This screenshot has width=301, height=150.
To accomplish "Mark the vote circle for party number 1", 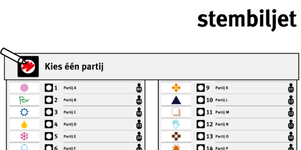I will tap(49, 88).
